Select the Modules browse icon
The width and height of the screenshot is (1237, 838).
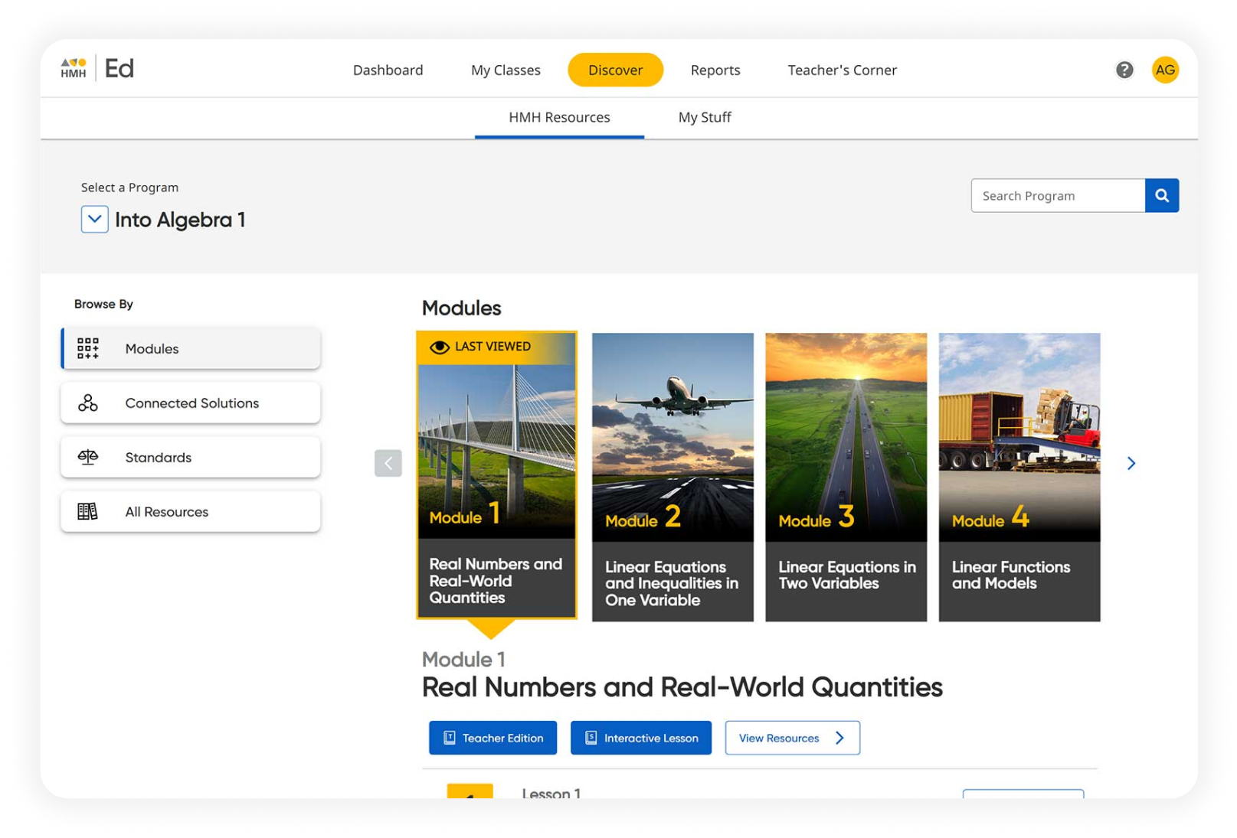(x=88, y=348)
